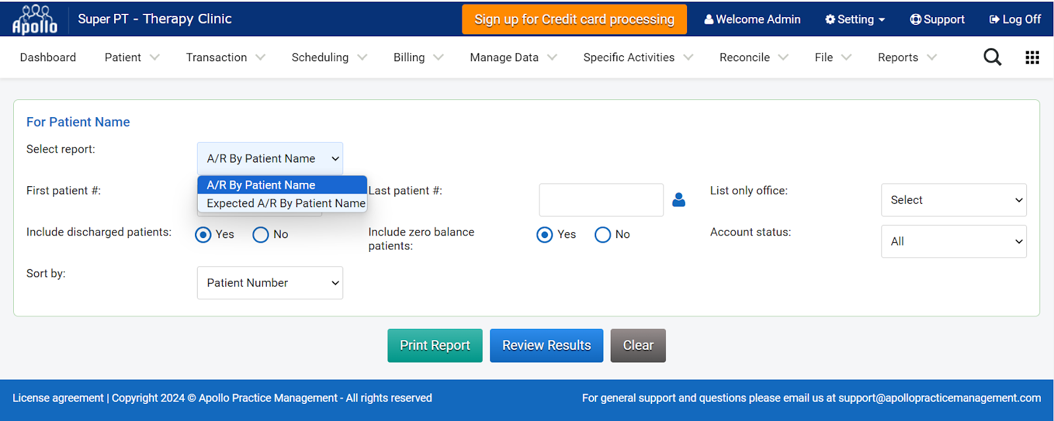This screenshot has height=421, width=1054.
Task: Select No for include zero balance patients
Action: pos(603,235)
